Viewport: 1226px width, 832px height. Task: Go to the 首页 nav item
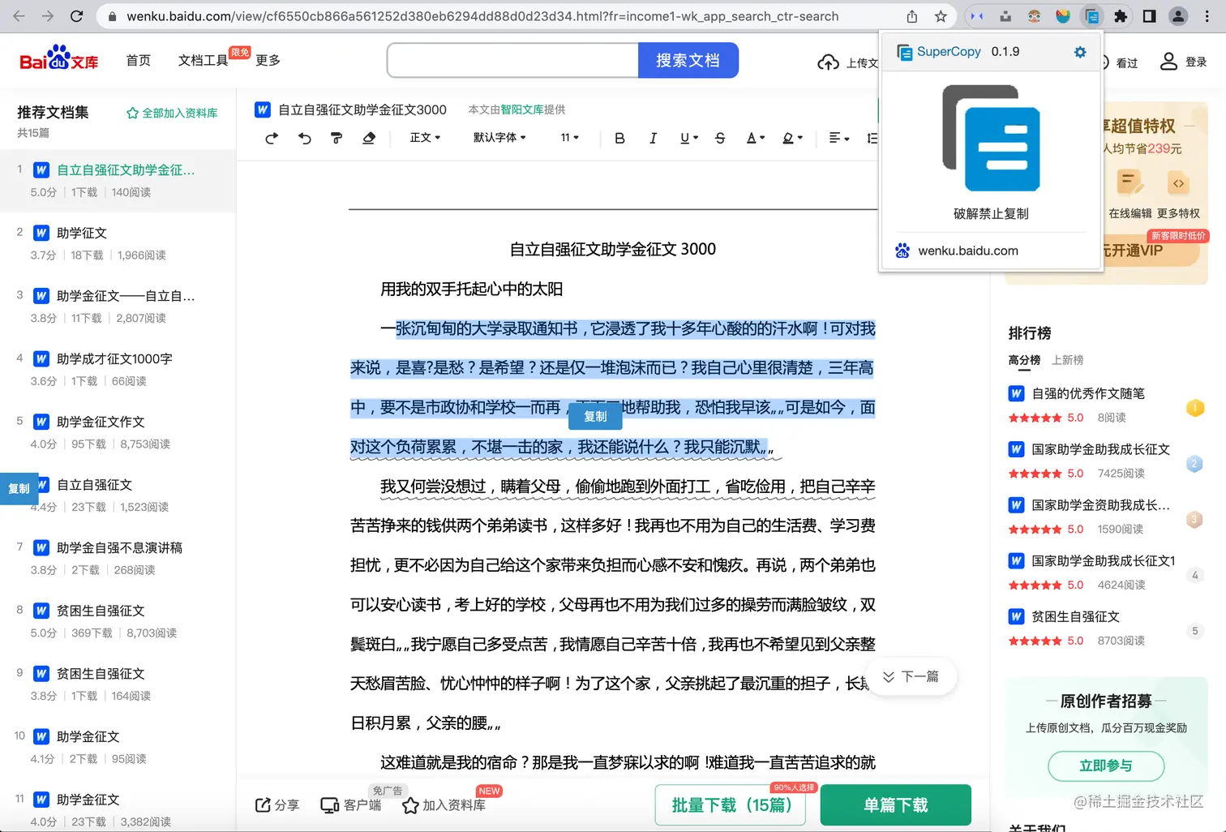139,60
